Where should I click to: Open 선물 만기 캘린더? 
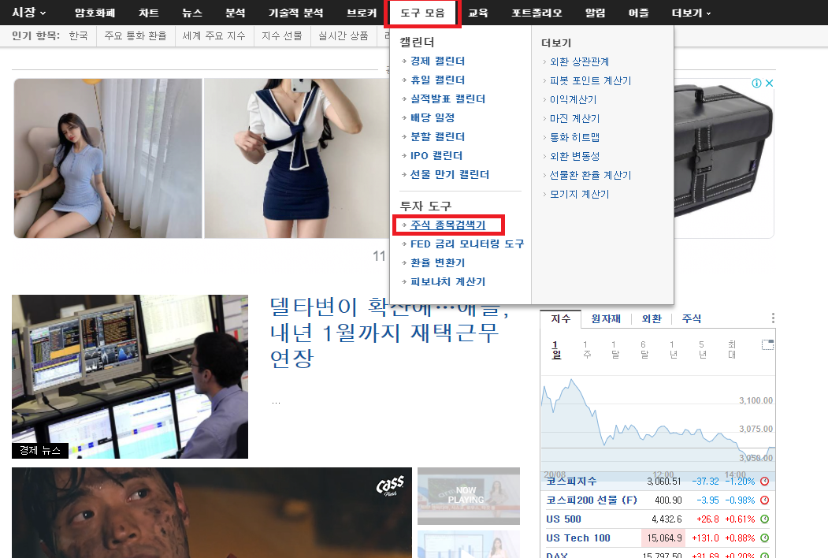(450, 175)
